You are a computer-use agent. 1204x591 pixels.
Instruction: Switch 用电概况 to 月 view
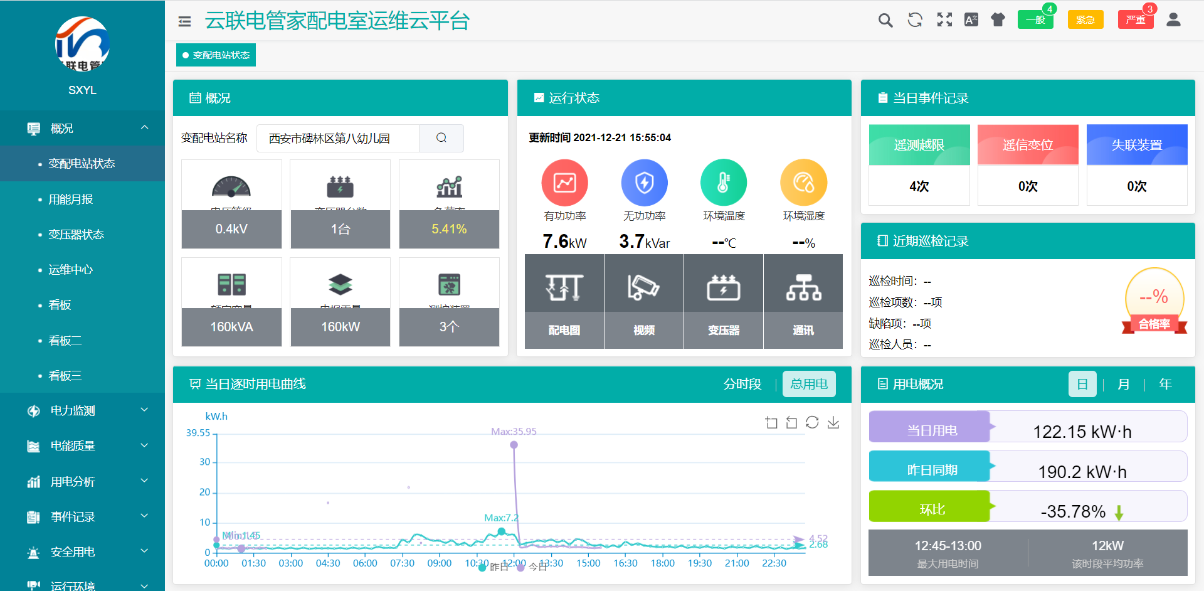pos(1124,384)
